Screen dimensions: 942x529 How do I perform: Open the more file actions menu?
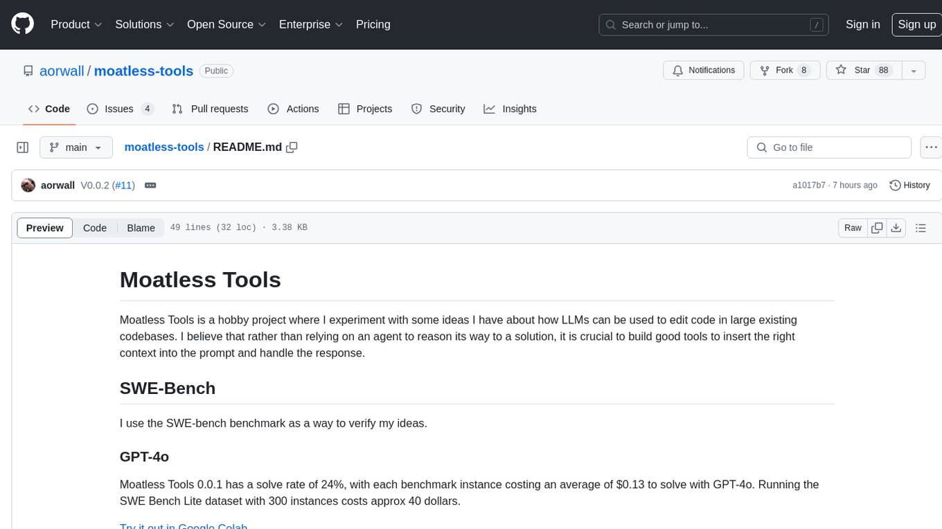pyautogui.click(x=931, y=147)
